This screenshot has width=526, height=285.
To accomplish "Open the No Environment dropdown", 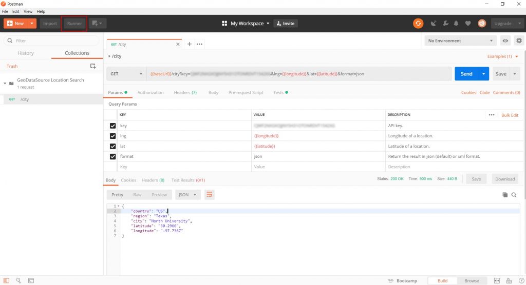I will pos(460,40).
